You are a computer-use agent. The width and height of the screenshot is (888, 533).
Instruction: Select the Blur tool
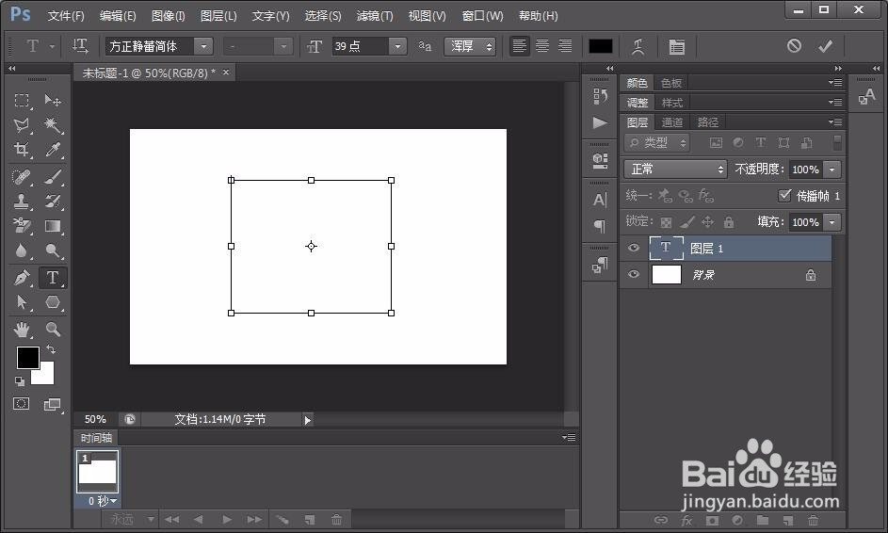point(22,250)
